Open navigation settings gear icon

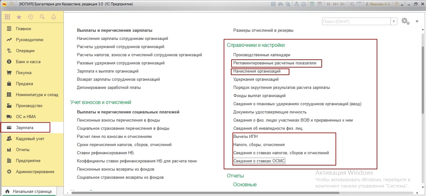point(405,21)
